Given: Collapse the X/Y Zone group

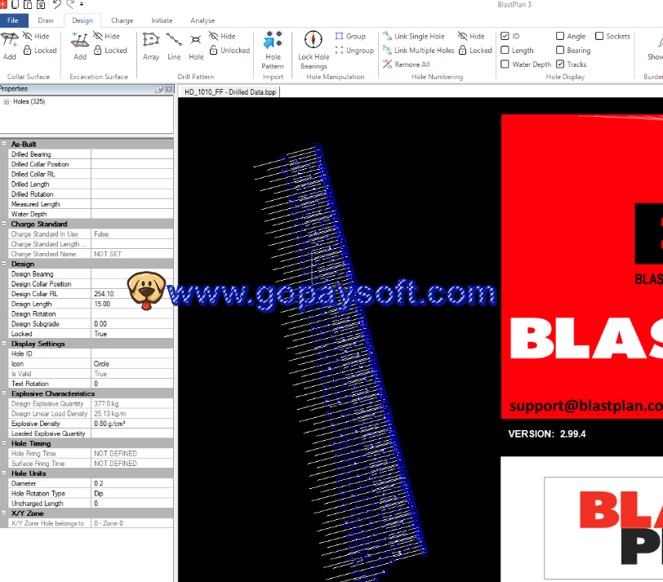Looking at the screenshot, I should pos(4,513).
